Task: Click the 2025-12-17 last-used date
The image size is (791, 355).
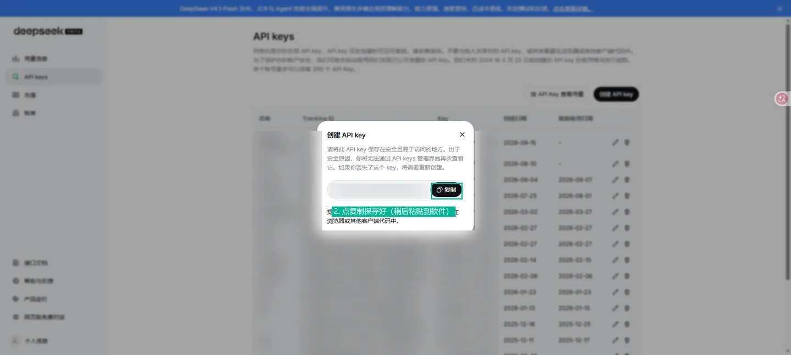Action: [575, 340]
